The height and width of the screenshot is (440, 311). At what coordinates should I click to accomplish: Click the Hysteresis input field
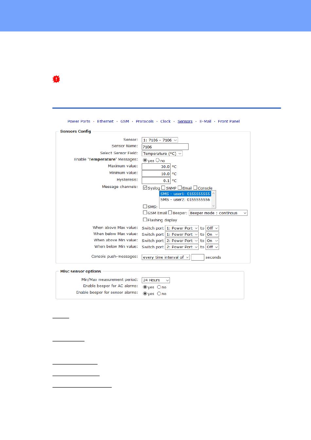pos(156,180)
